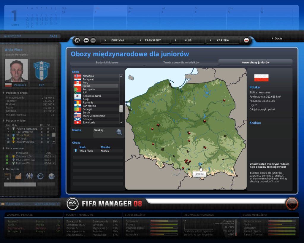
Task: Click the manager portrait photo
Action: tap(16, 71)
